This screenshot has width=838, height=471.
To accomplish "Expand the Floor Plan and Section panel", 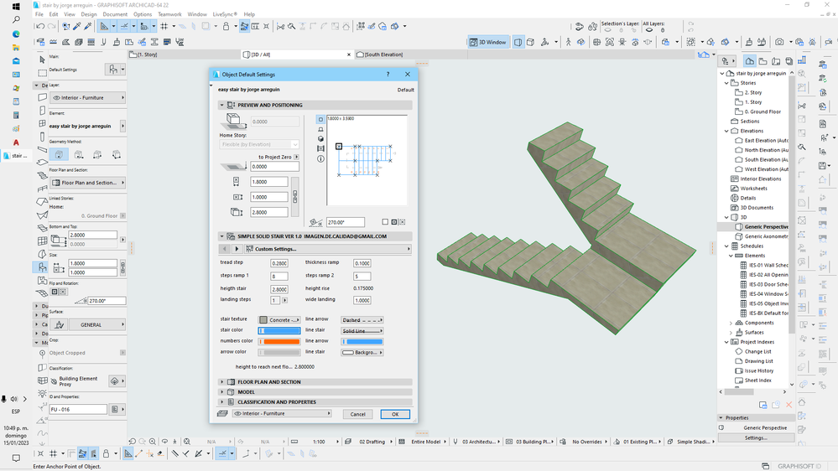I will pos(222,382).
